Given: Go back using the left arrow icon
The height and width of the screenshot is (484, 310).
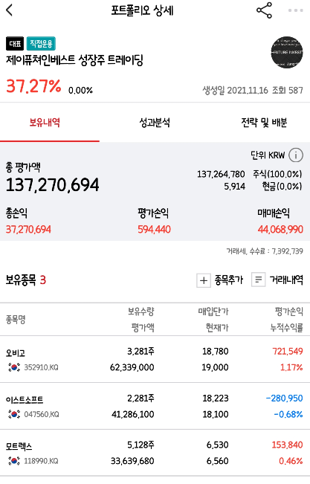Looking at the screenshot, I should click(x=10, y=10).
